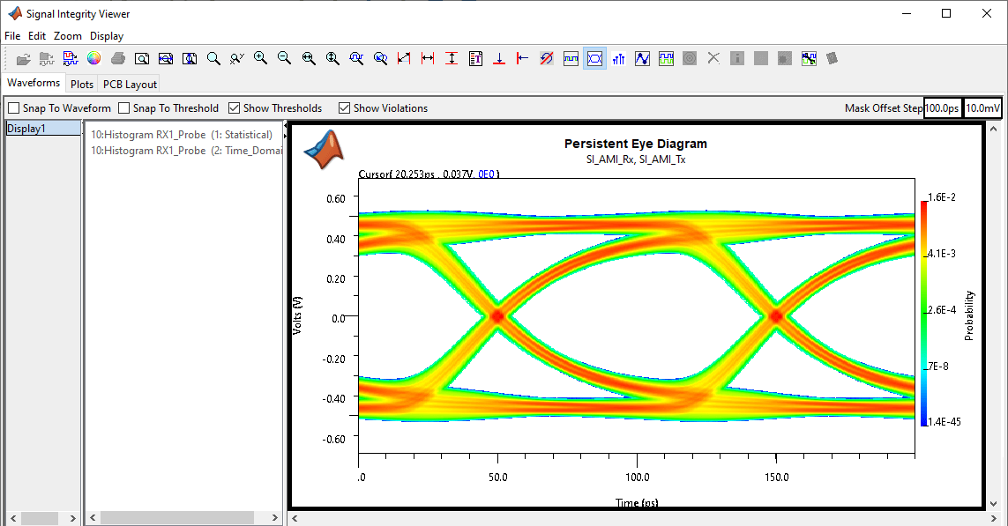1008x526 pixels.
Task: Switch to the PCB Layout tab
Action: tap(130, 85)
